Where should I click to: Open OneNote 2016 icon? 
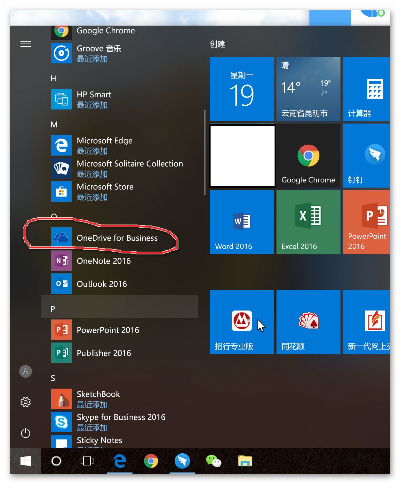61,261
